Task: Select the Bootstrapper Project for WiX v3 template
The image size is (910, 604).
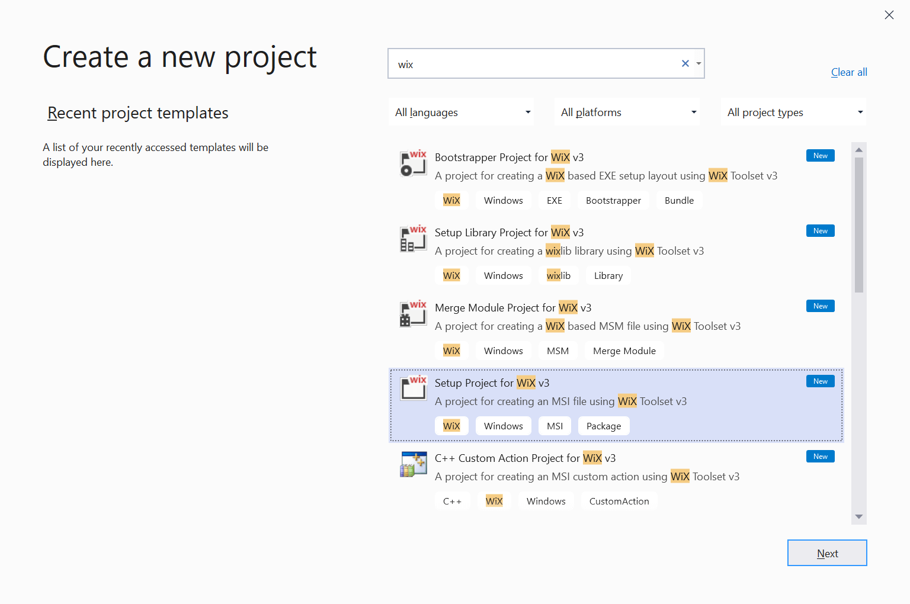Action: [509, 158]
